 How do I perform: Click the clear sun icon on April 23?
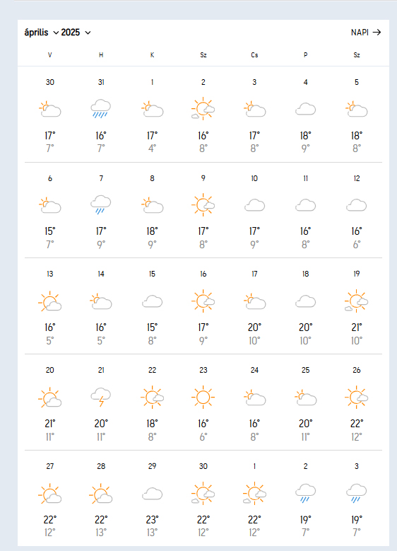(x=203, y=397)
